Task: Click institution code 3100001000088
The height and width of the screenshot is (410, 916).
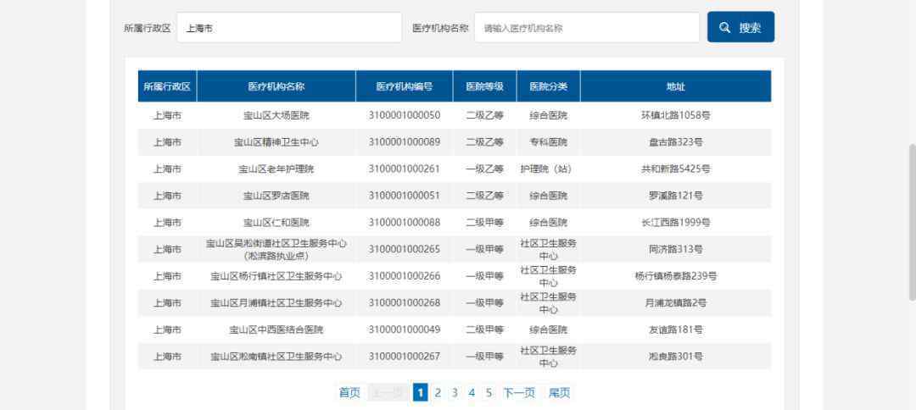Action: [405, 223]
